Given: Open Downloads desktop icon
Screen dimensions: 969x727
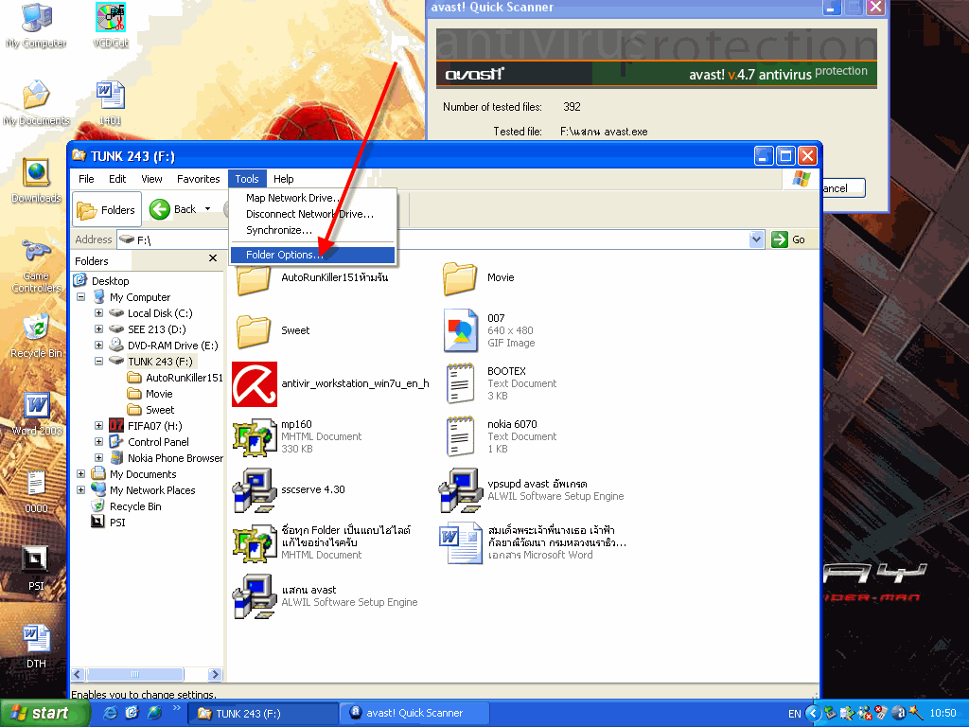Looking at the screenshot, I should click(x=36, y=180).
